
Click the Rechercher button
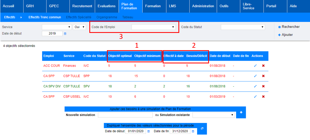pos(289,27)
